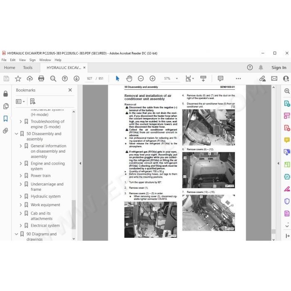Click the upload to cloud icon

point(30,79)
